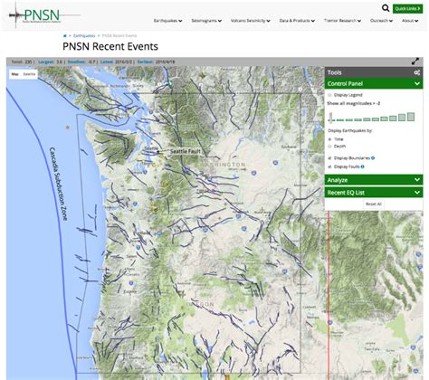Select the Depth radio button

pos(329,147)
